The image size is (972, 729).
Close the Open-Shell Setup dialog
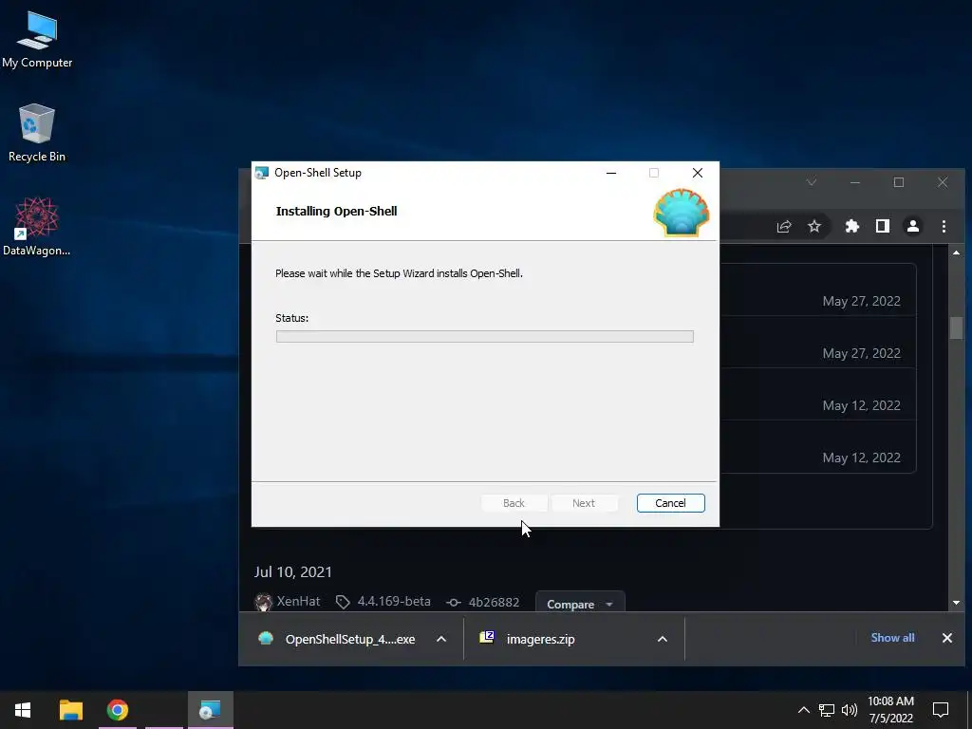pos(698,173)
